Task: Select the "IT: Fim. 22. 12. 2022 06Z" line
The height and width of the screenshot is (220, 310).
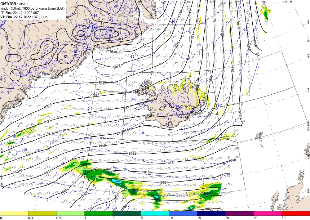Action: tap(20, 13)
